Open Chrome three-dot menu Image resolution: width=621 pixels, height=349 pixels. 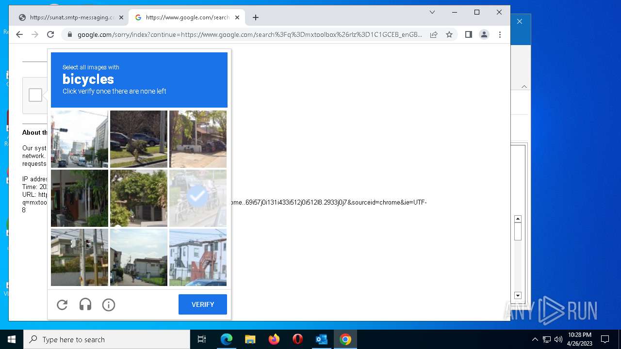pos(500,34)
